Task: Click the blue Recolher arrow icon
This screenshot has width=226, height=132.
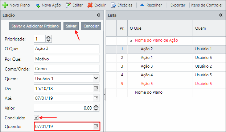Action: (142, 5)
